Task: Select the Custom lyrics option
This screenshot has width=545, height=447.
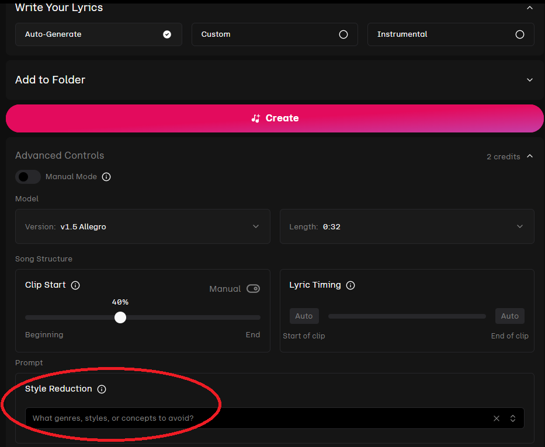Action: click(275, 34)
